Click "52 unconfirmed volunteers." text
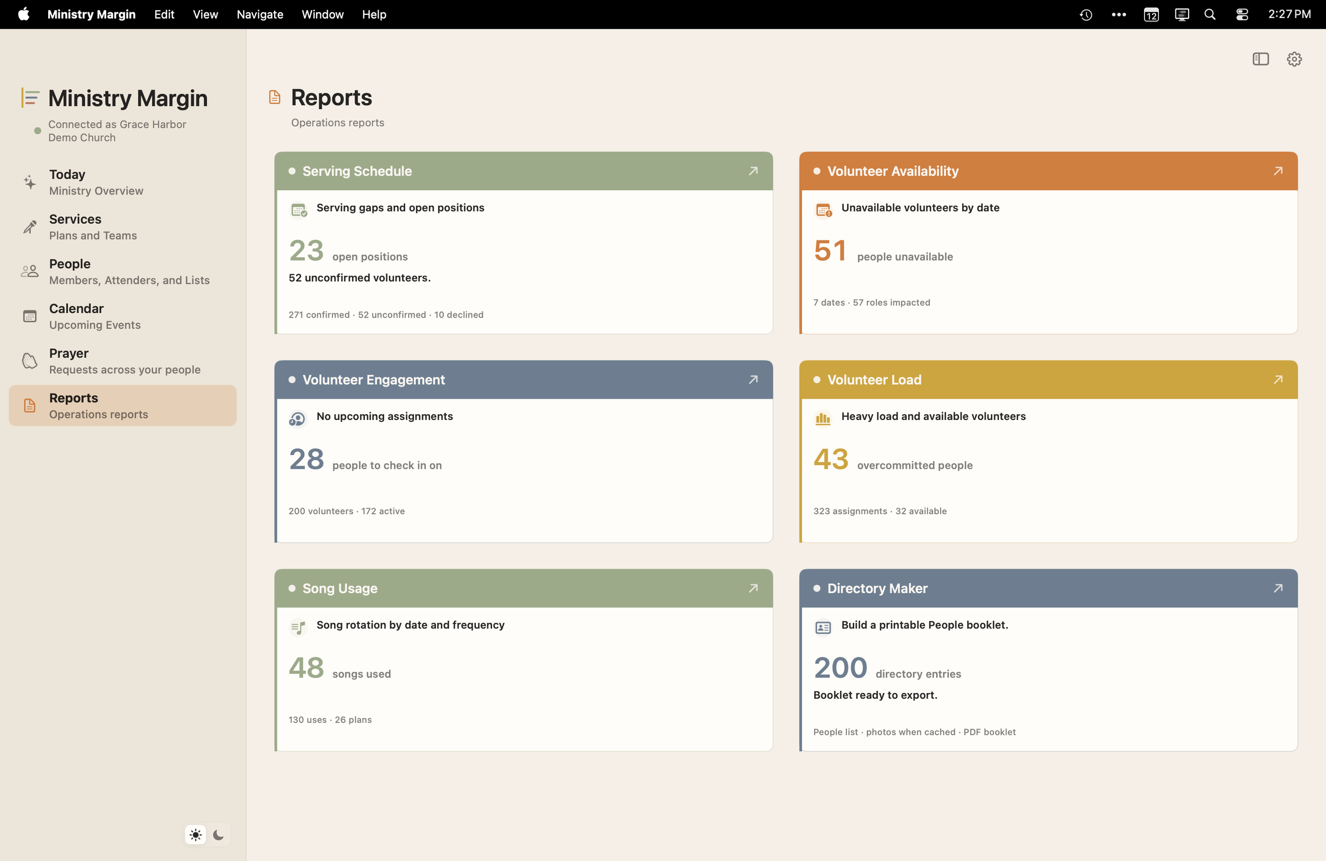This screenshot has height=861, width=1326. [x=360, y=278]
